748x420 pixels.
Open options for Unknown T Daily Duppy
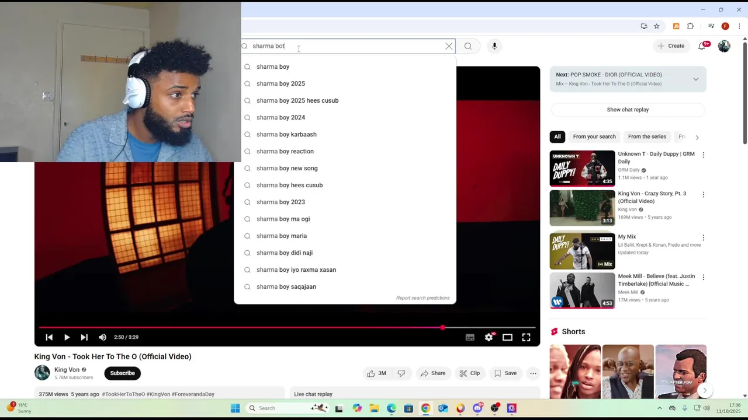pos(703,155)
